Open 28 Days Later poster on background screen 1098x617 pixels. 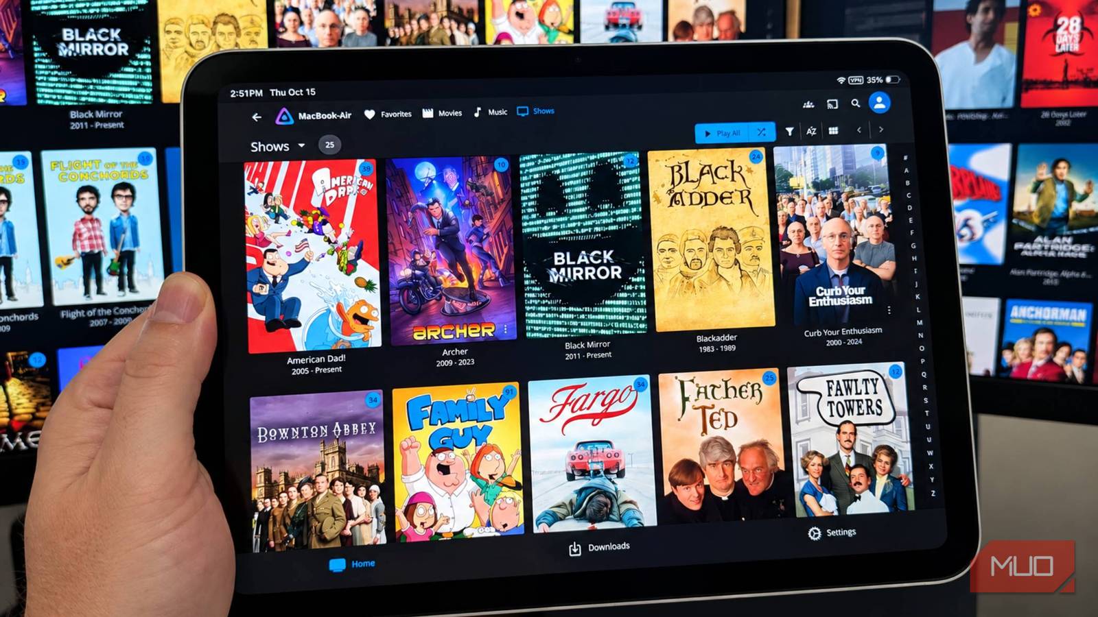point(1060,53)
